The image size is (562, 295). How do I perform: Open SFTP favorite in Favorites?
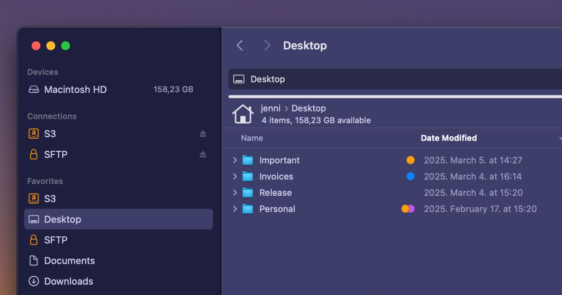[x=118, y=240]
